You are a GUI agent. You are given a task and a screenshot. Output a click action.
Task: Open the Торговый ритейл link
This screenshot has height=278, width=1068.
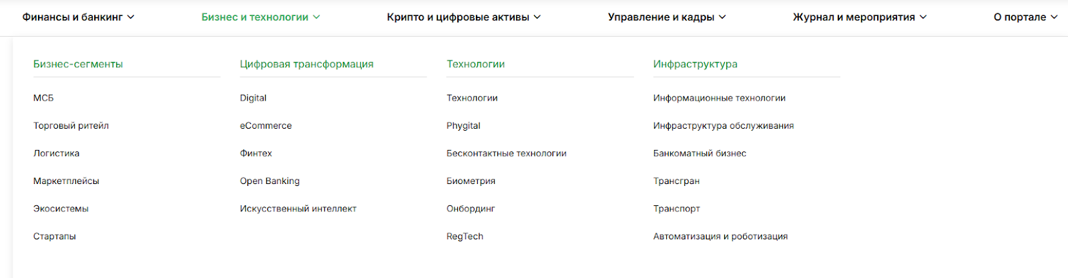coord(71,125)
